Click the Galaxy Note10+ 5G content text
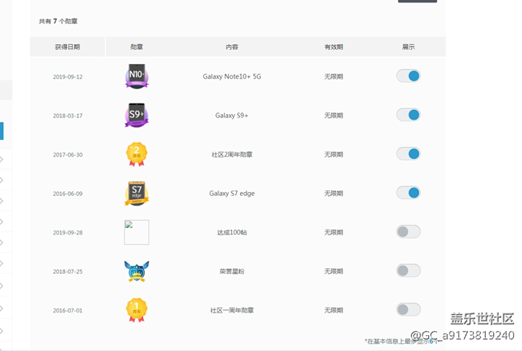 (x=232, y=76)
